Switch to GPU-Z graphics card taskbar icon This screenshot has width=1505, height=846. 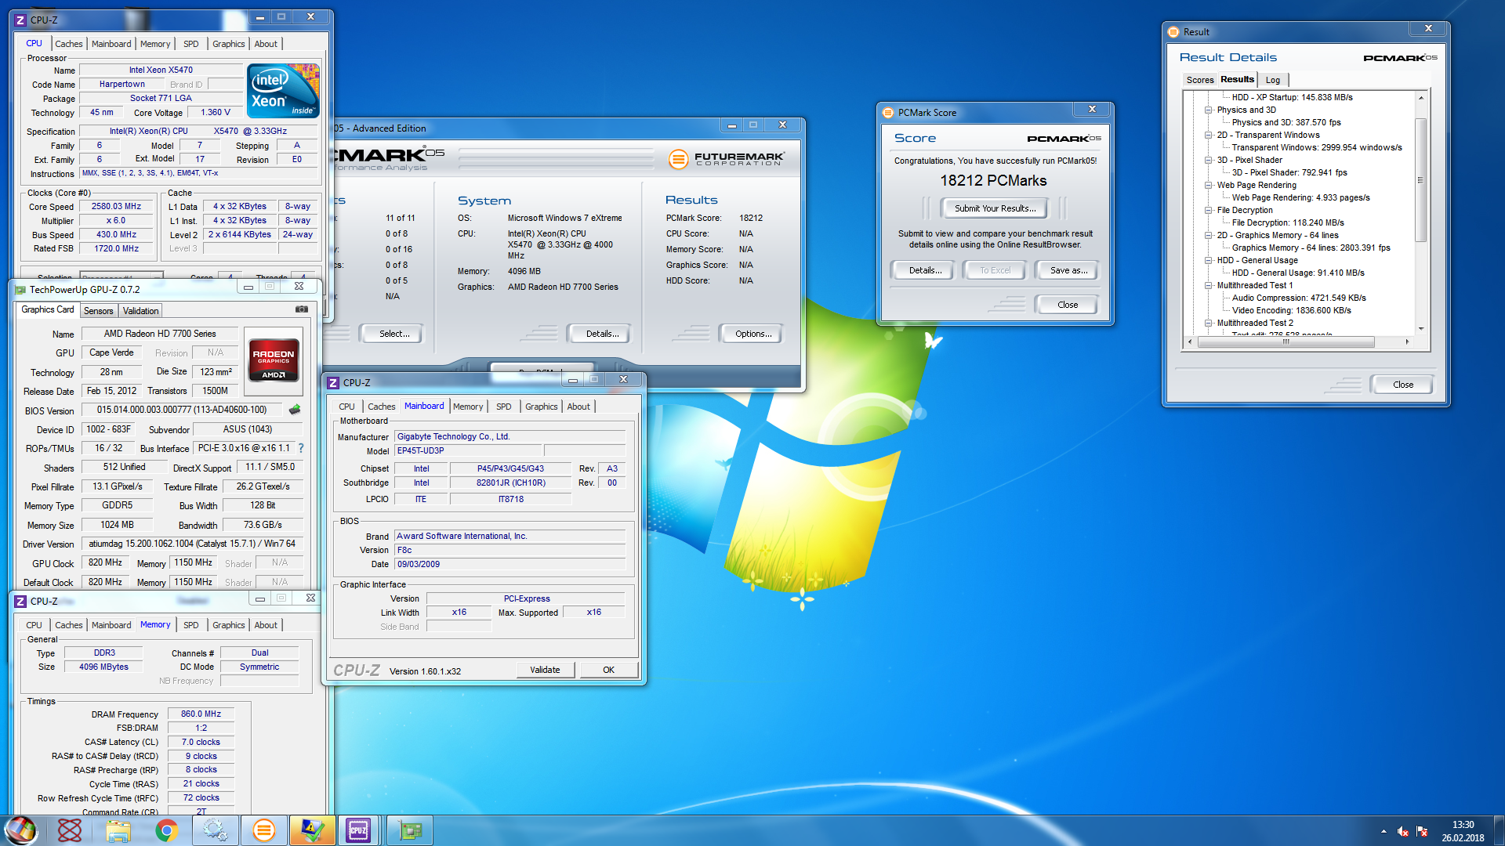pyautogui.click(x=409, y=830)
